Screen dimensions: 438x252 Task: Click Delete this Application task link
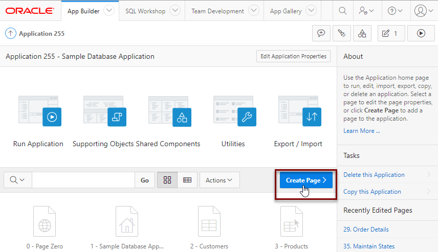(x=374, y=175)
